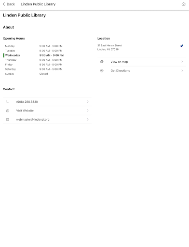Image resolution: width=189 pixels, height=247 pixels.
Task: Email webmaster@lindenpl.org
Action: (47, 120)
